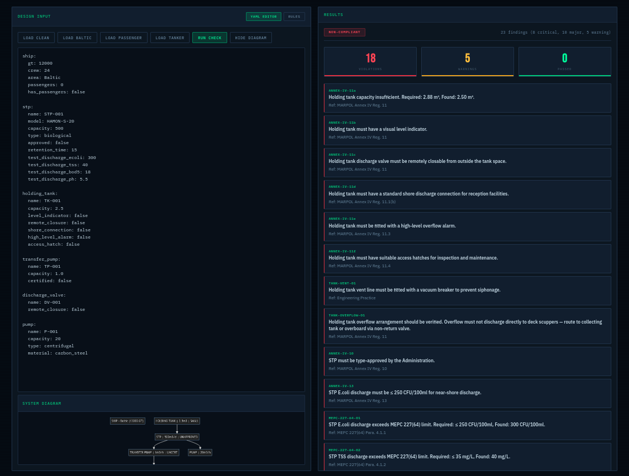Select the SHIP node in system diagram
Screen dimensions: 629x476
pyautogui.click(x=128, y=421)
